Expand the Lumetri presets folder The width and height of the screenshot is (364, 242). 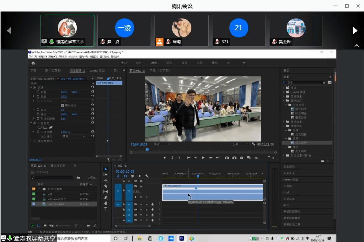[284, 92]
